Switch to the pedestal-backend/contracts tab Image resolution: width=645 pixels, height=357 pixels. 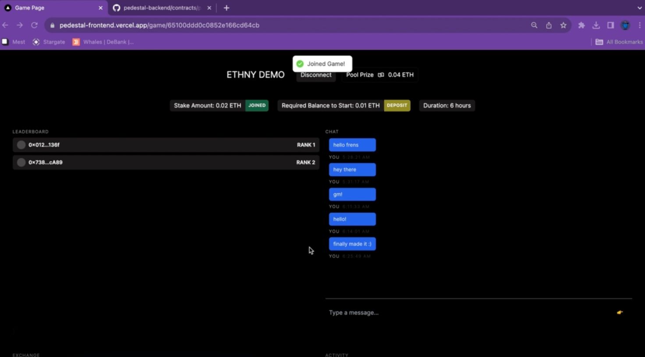(162, 8)
